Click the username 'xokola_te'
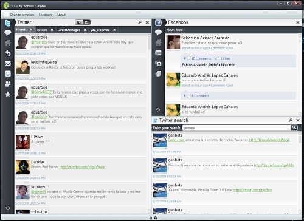This screenshot has height=221, width=304. (x=39, y=212)
